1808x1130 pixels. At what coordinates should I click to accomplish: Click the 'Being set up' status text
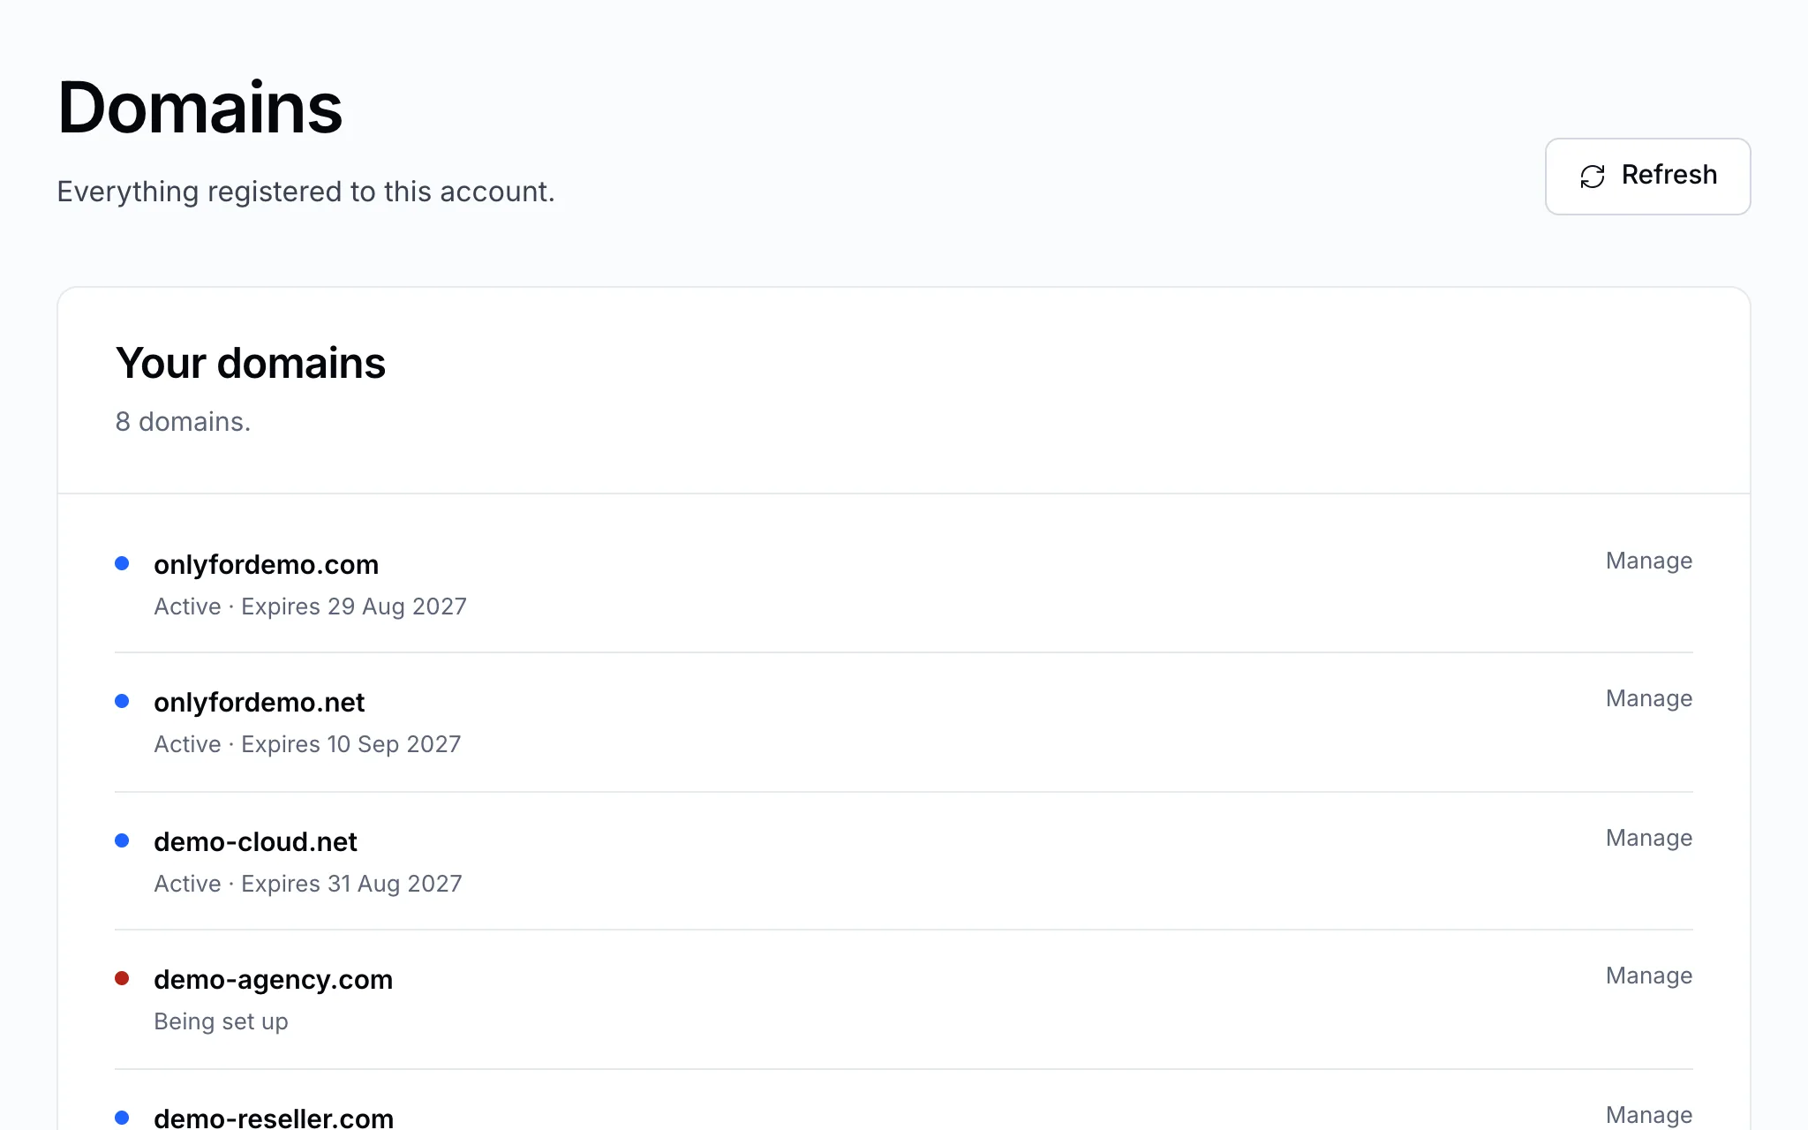(221, 1021)
